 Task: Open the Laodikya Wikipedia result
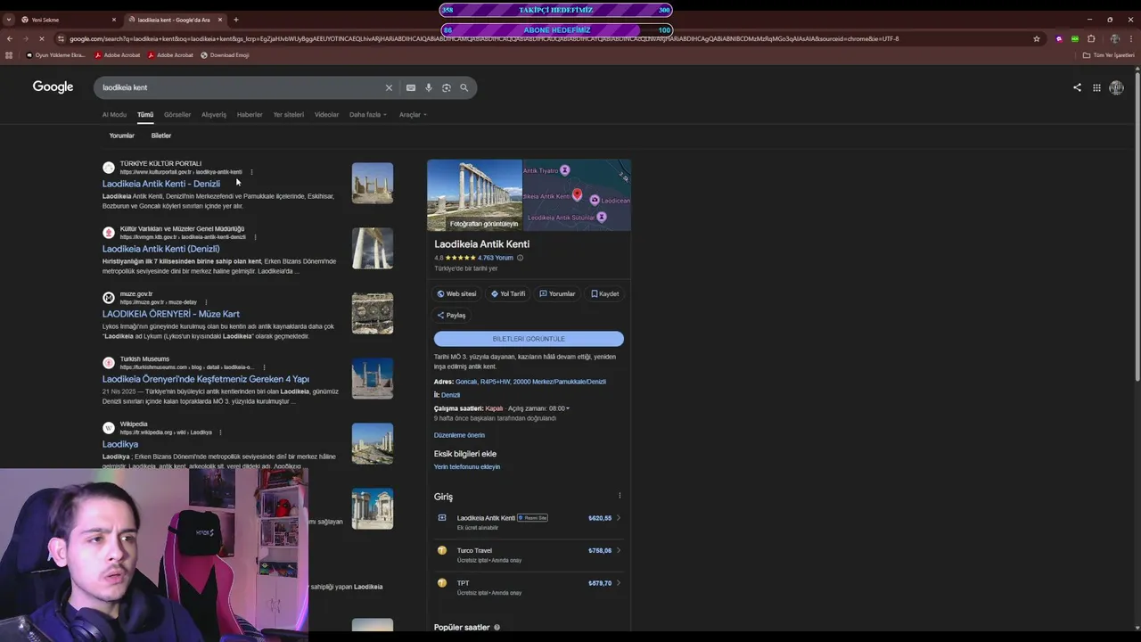tap(120, 444)
